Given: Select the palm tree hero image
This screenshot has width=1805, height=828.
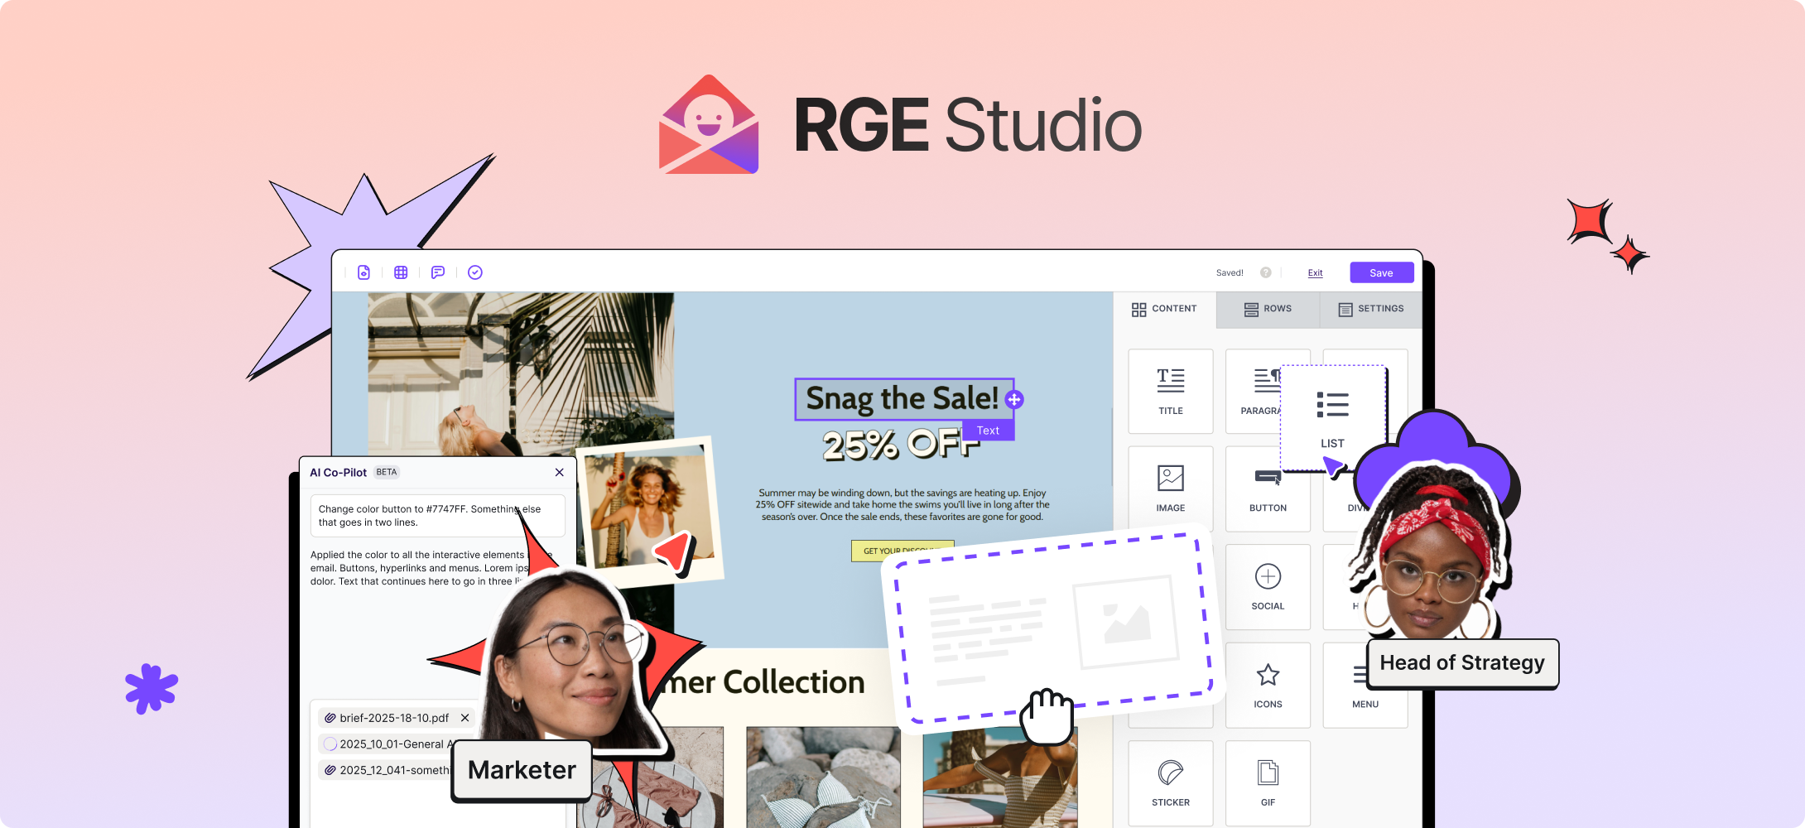Looking at the screenshot, I should (x=521, y=374).
